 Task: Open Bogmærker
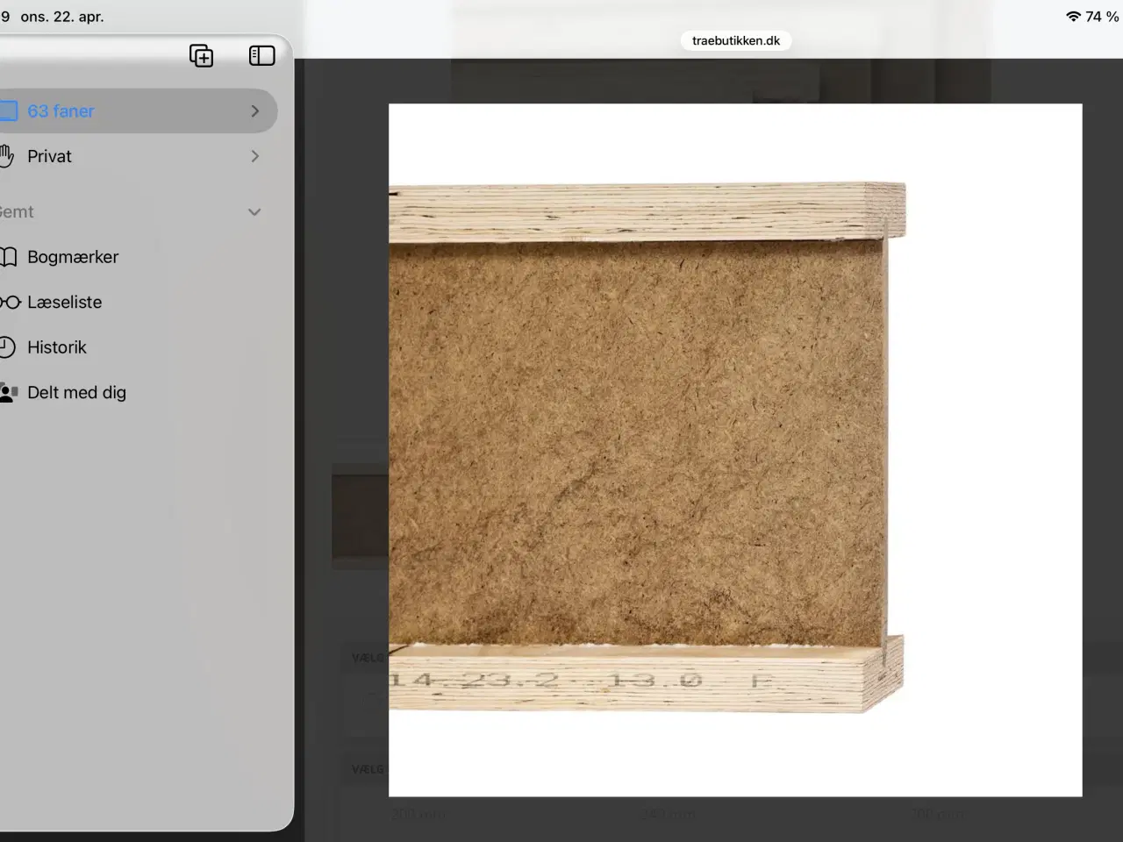[73, 257]
